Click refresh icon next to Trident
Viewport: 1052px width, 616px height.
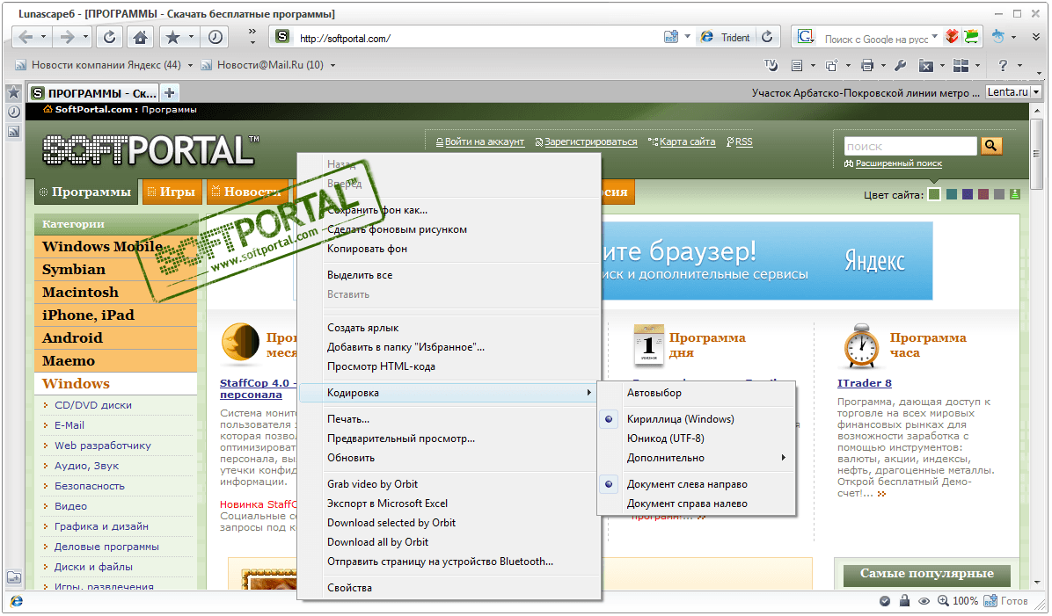768,38
